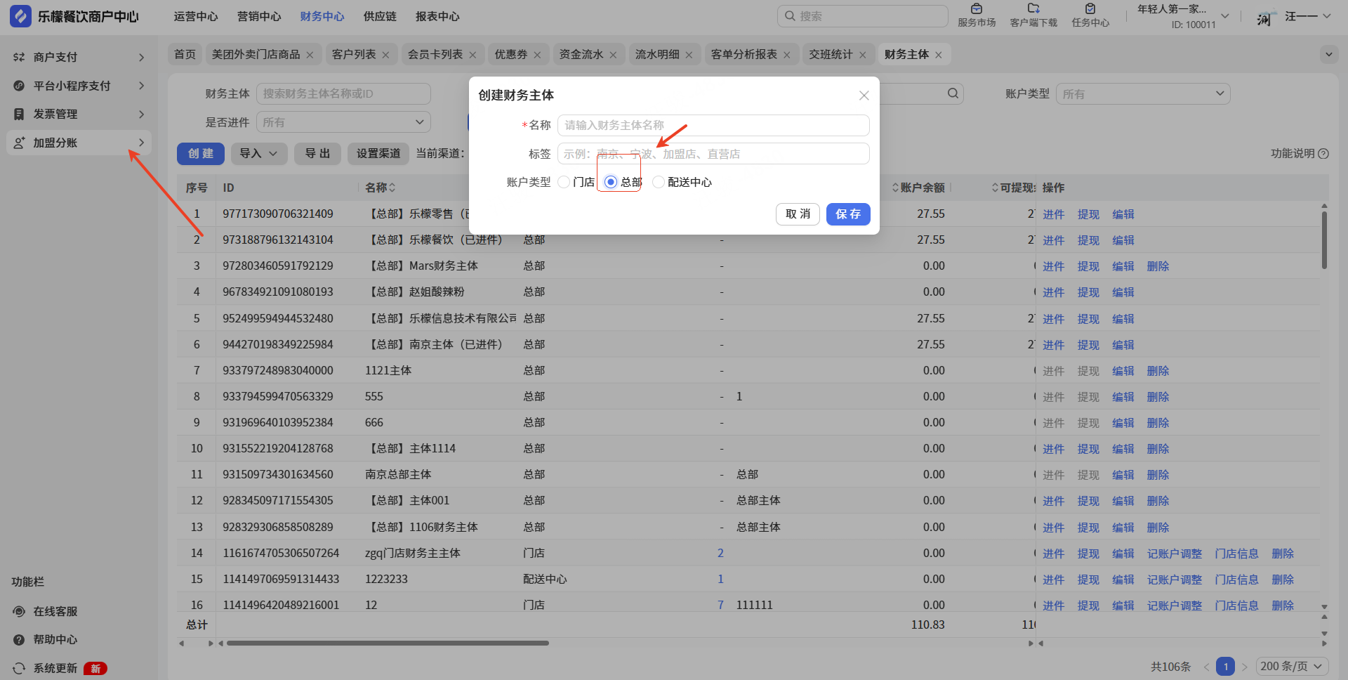This screenshot has height=680, width=1348.
Task: Switch to the 首页 tab
Action: pos(185,54)
